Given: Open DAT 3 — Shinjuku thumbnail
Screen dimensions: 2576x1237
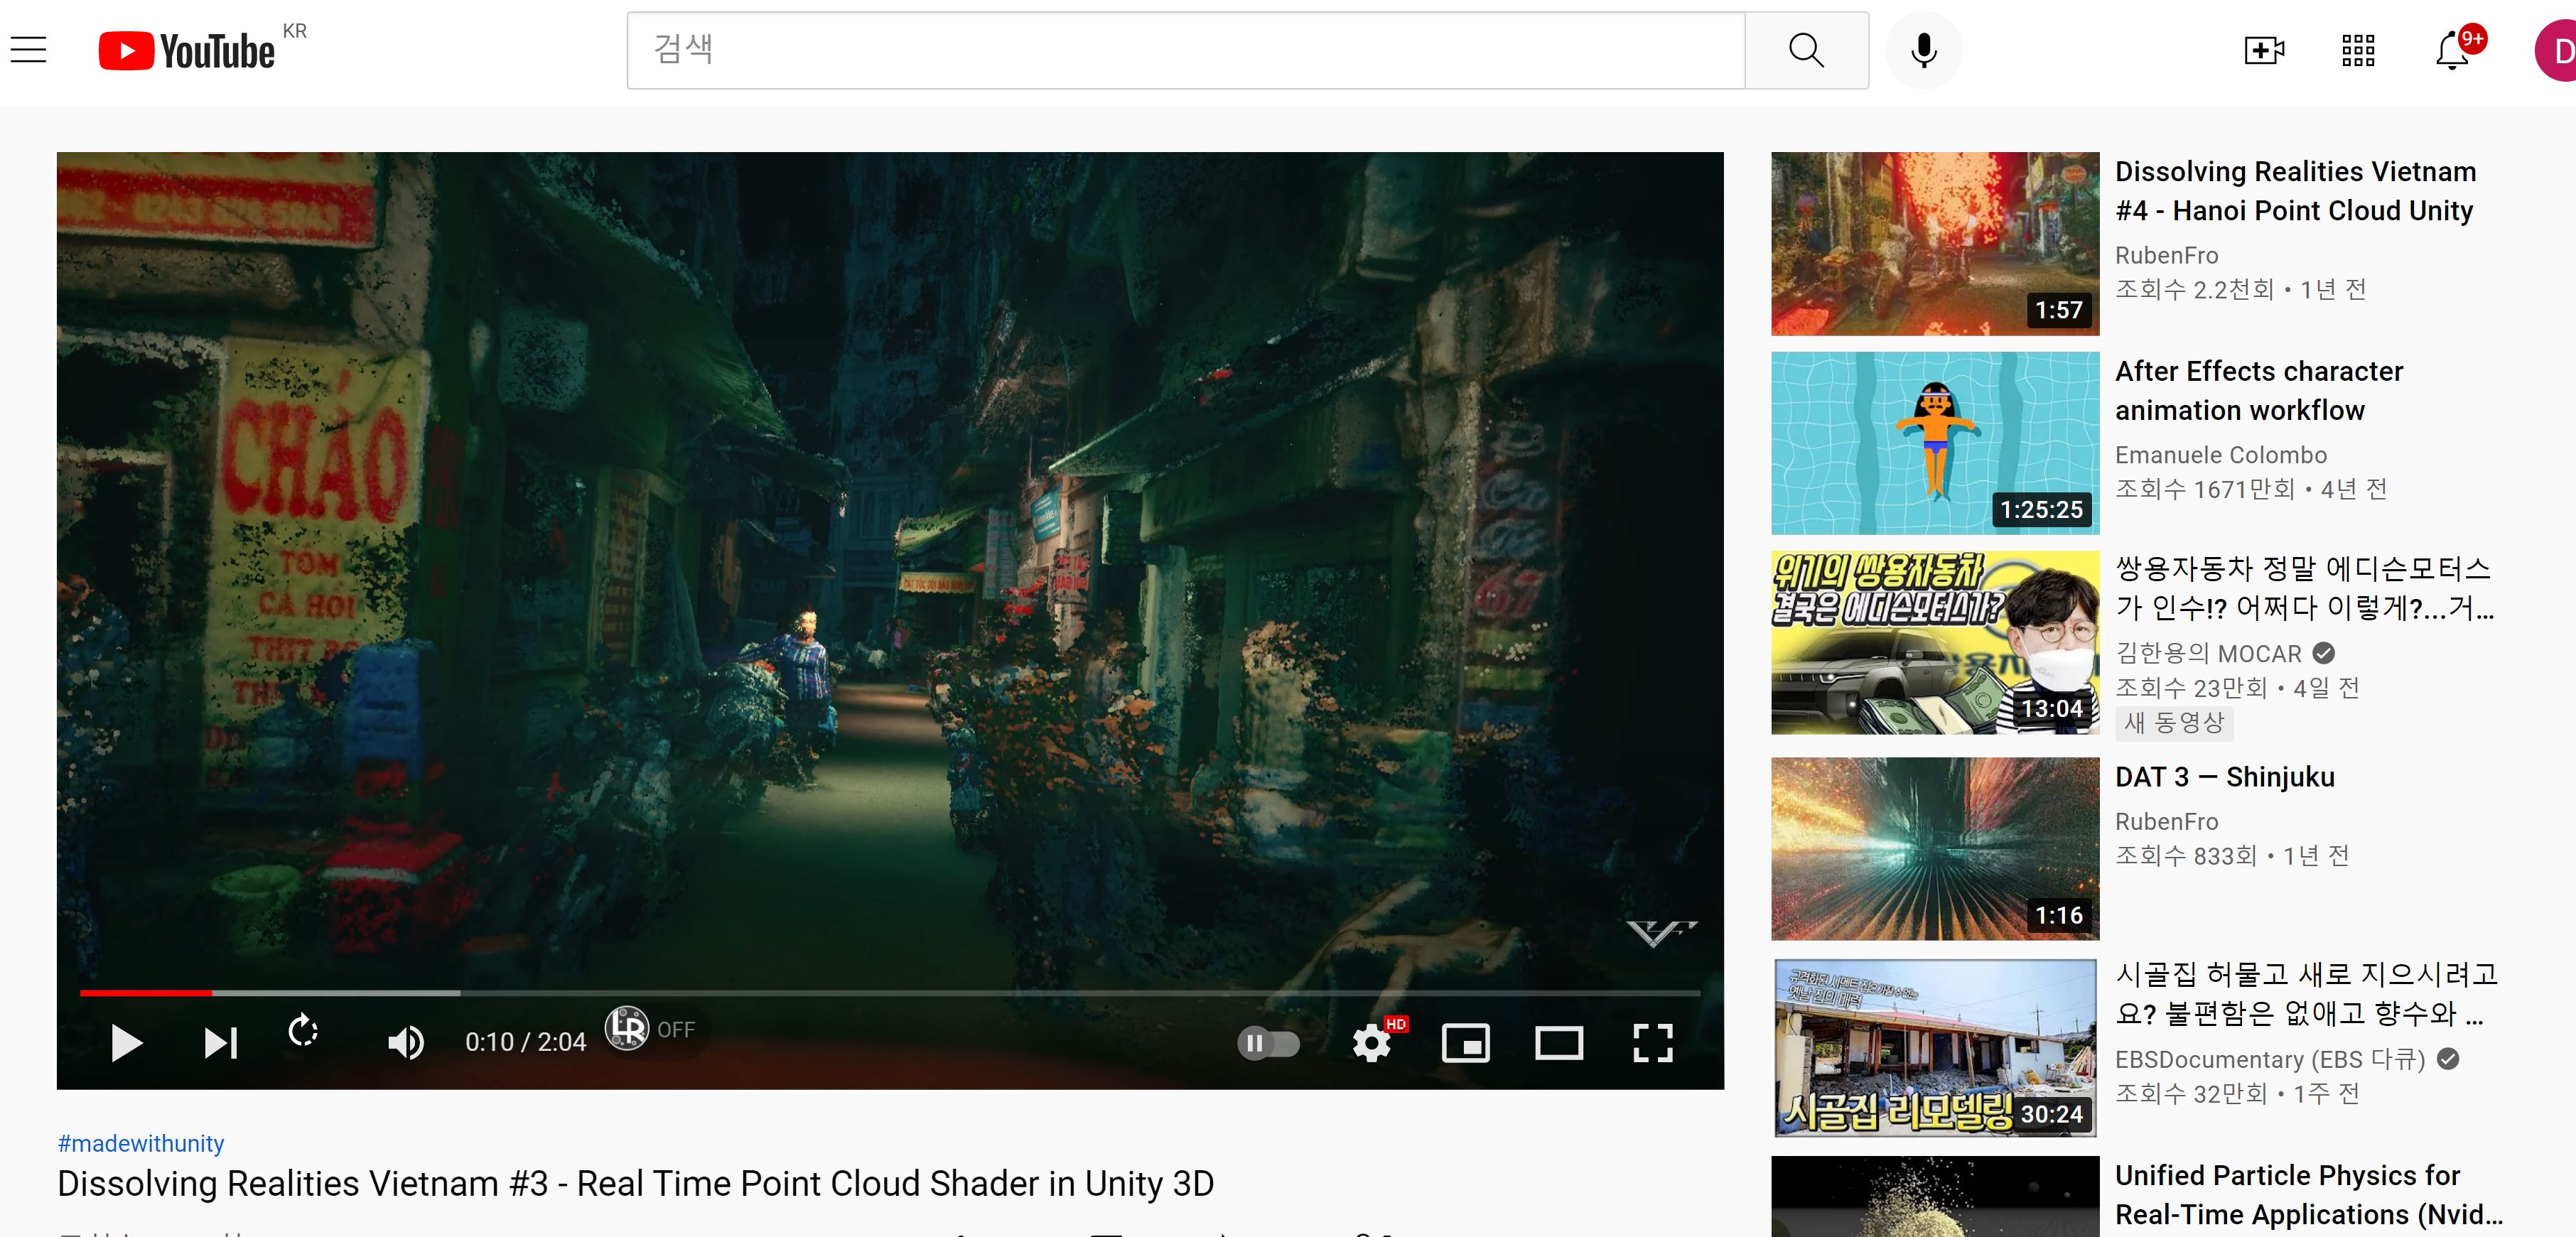Looking at the screenshot, I should click(1935, 849).
